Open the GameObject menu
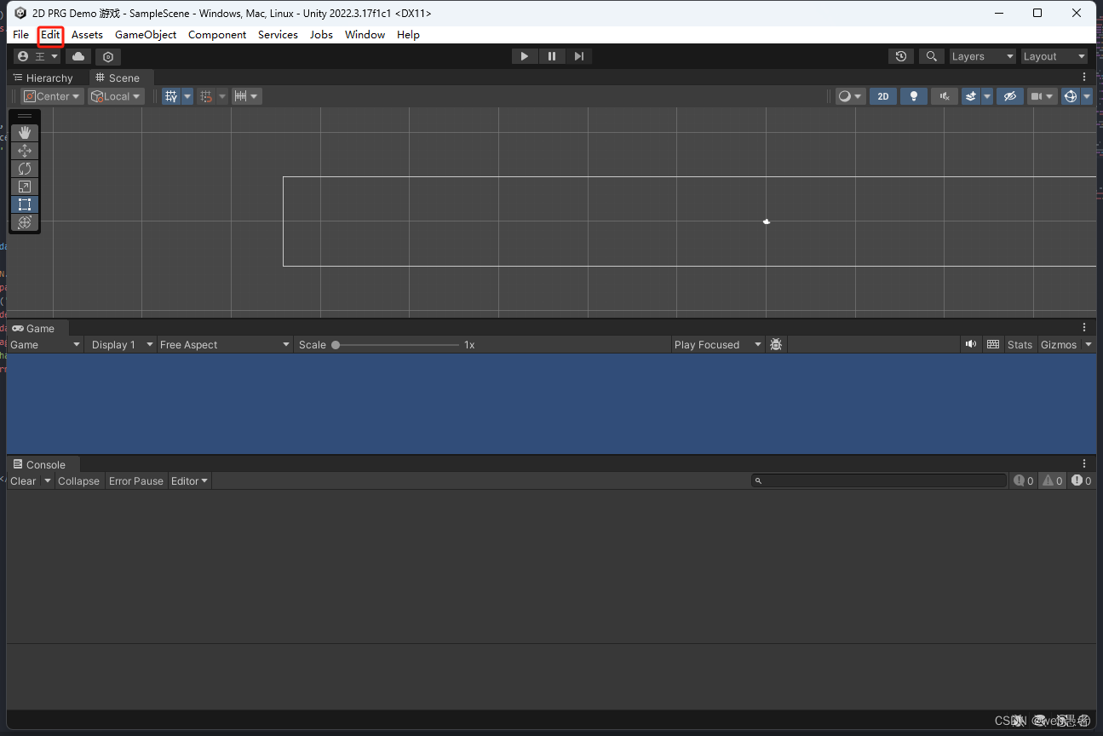 pos(146,34)
